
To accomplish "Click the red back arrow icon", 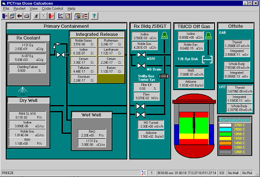I will [19, 16].
